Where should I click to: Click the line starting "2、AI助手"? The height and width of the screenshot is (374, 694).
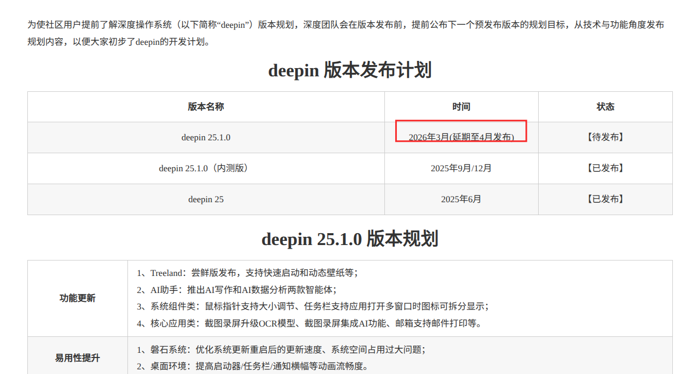click(237, 290)
